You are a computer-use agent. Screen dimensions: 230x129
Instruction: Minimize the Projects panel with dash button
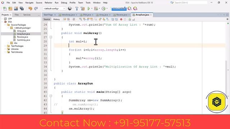(39, 15)
